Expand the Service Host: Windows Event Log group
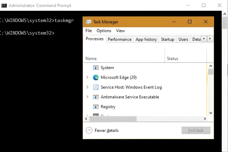The height and width of the screenshot is (152, 228). click(x=87, y=87)
